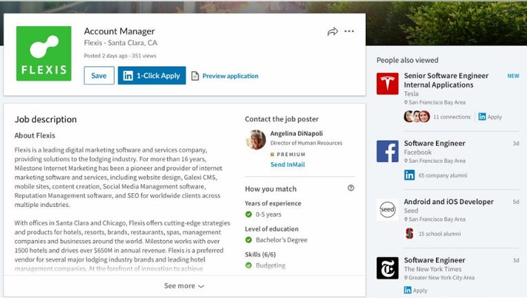This screenshot has height=298, width=527.
Task: Click Posted 2 days ago · 351 views
Action: (120, 56)
